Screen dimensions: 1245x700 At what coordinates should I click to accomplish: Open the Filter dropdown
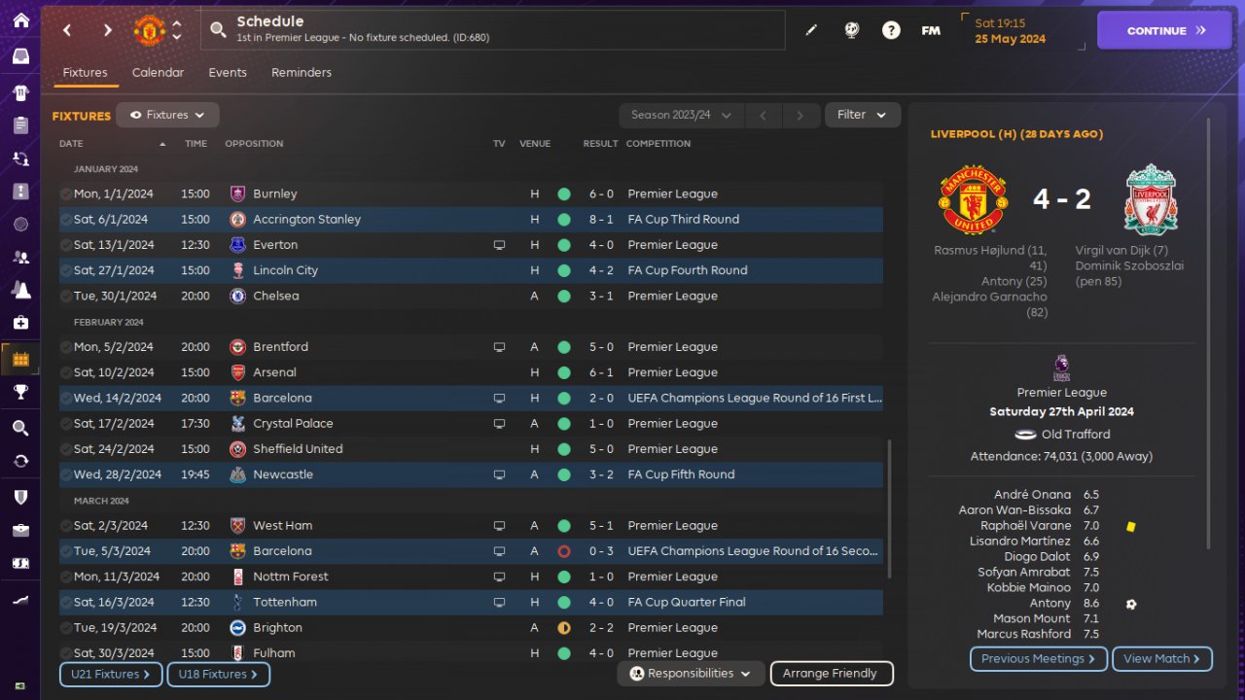click(x=863, y=115)
